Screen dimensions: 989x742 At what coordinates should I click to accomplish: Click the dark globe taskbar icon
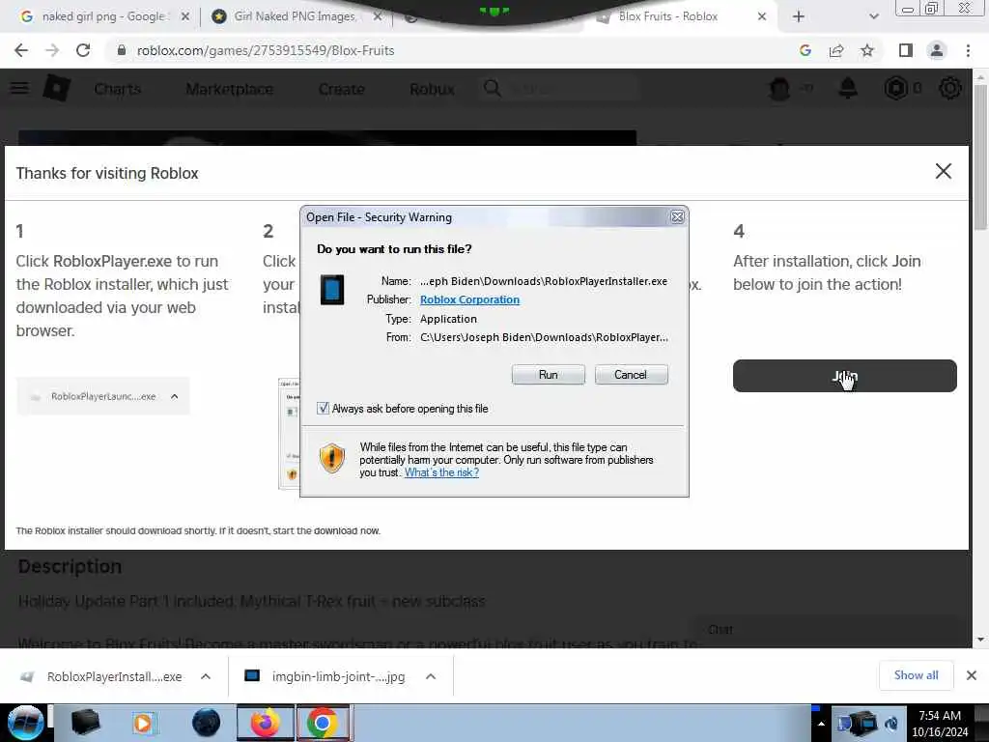click(x=207, y=723)
